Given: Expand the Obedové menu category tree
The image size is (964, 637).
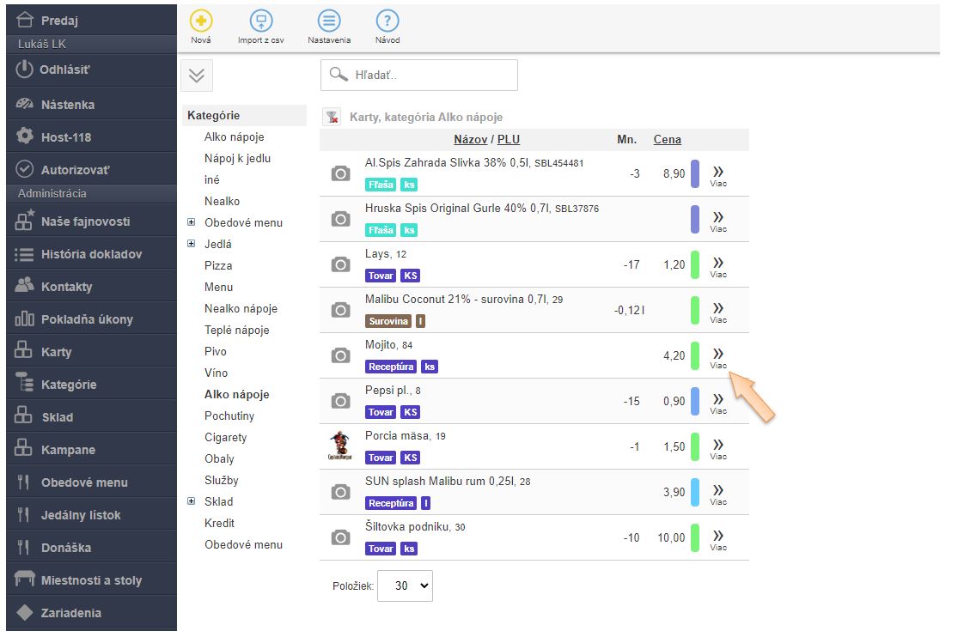Looking at the screenshot, I should click(191, 223).
